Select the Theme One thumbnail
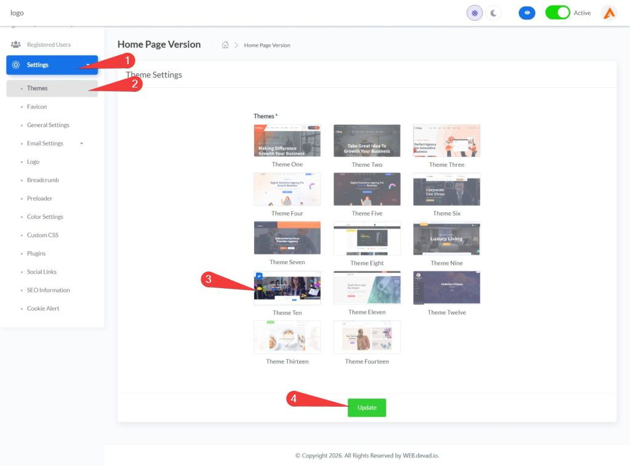Screen dimensions: 630x466 (x=287, y=141)
